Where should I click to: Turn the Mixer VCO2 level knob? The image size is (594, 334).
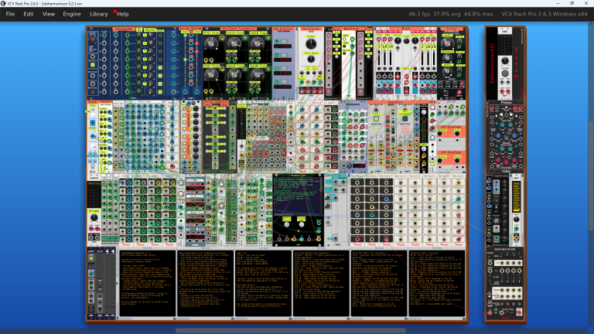(415, 40)
